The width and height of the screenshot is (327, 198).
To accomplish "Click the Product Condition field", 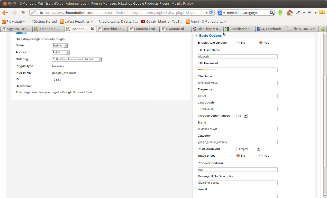I will (x=238, y=169).
